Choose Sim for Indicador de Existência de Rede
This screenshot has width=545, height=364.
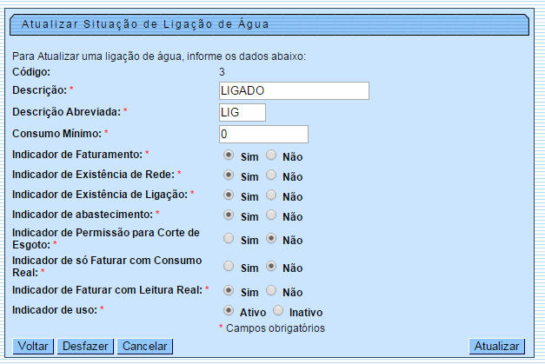[229, 175]
